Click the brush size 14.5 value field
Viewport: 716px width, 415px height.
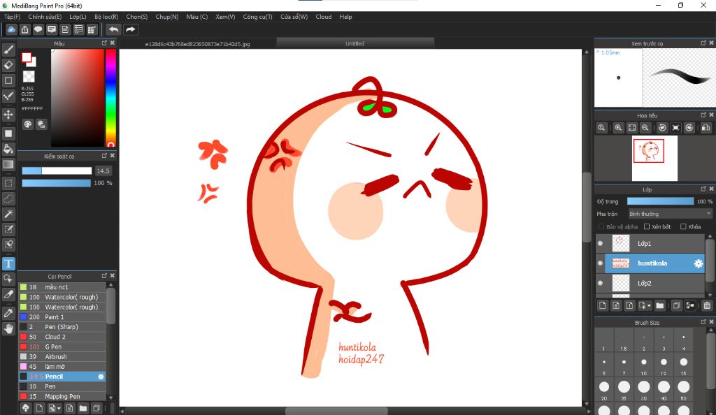pyautogui.click(x=103, y=171)
